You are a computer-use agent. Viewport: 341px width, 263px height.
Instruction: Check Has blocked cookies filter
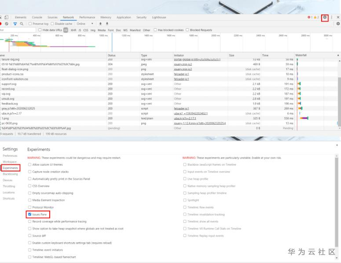[x=155, y=30]
